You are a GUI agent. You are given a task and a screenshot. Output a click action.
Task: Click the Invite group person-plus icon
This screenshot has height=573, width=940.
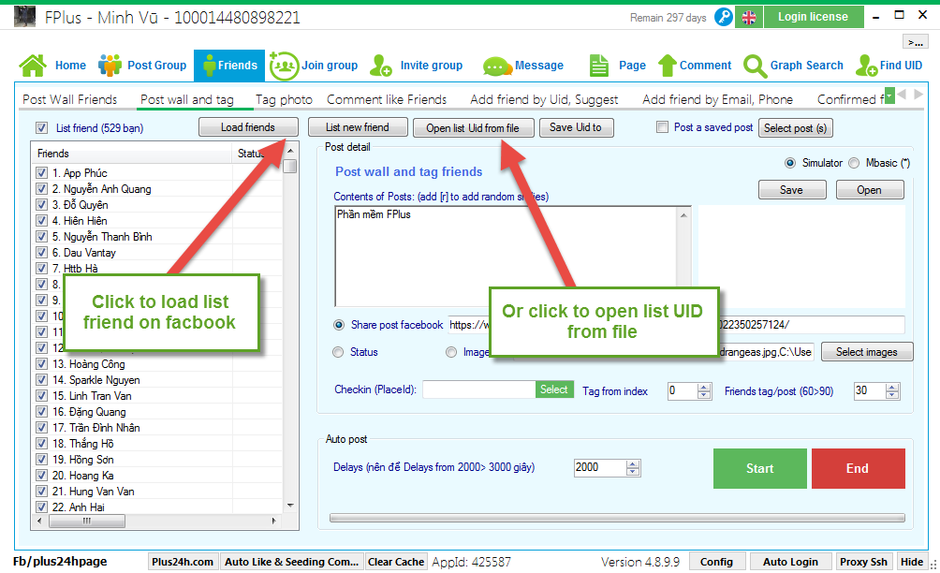[x=381, y=66]
